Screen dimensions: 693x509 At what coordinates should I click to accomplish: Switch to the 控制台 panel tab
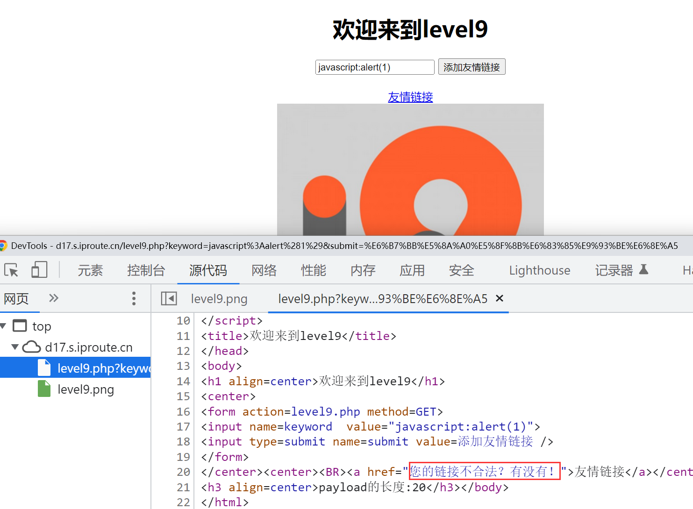click(x=146, y=270)
